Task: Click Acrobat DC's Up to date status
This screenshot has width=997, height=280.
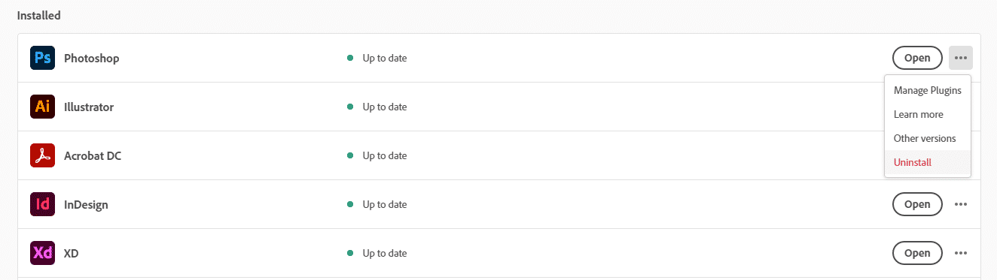Action: tap(385, 155)
